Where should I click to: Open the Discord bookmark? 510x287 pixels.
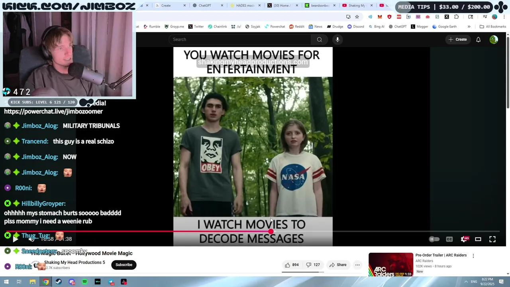point(356,27)
